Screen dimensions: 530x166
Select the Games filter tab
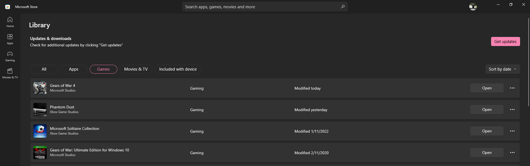104,69
